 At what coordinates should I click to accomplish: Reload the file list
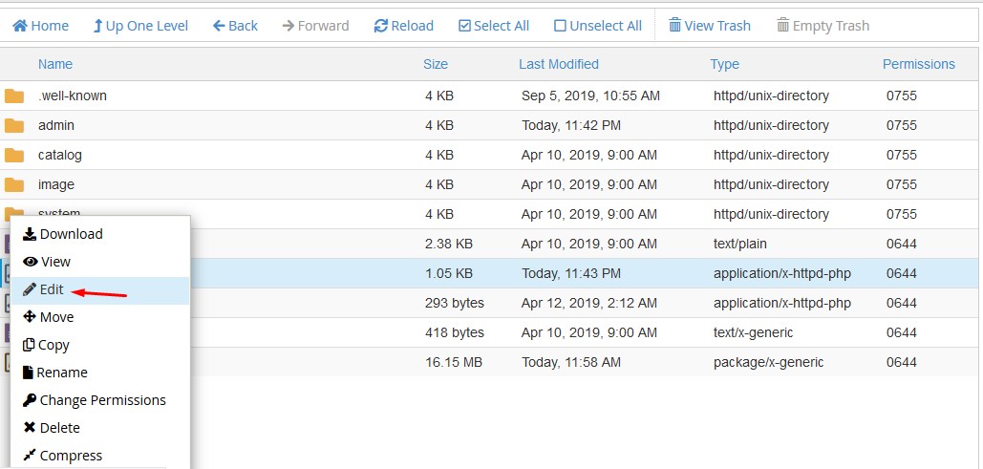pos(412,26)
